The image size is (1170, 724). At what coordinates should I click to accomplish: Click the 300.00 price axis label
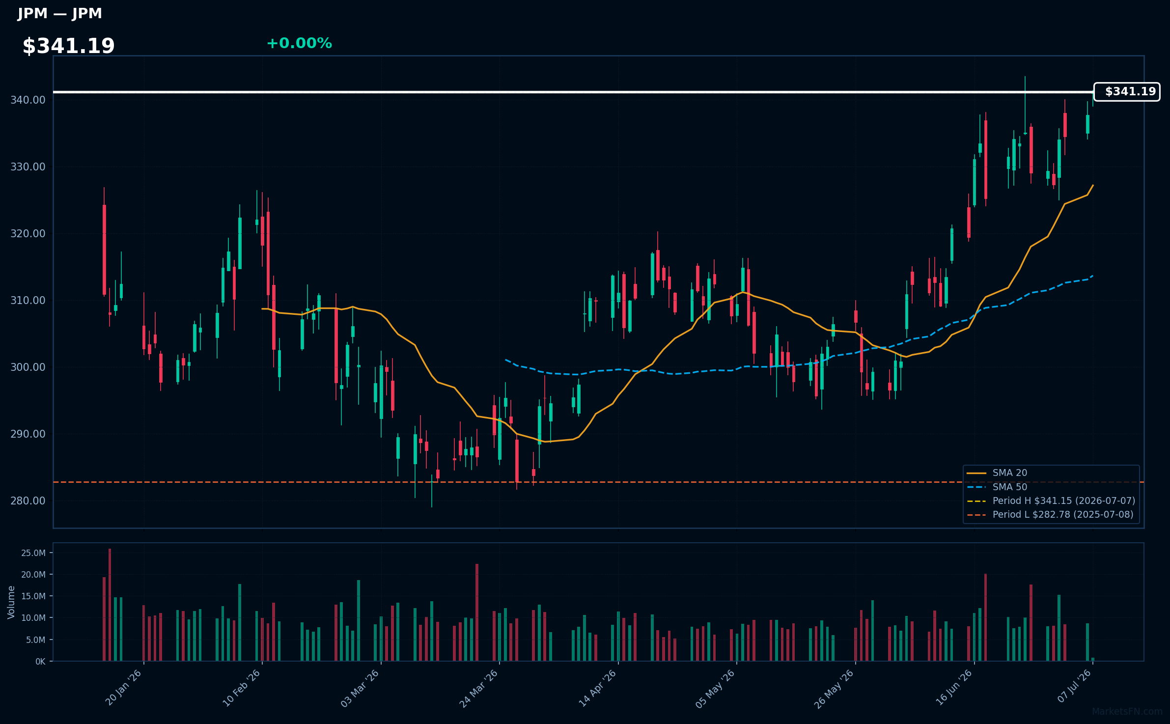pos(28,367)
